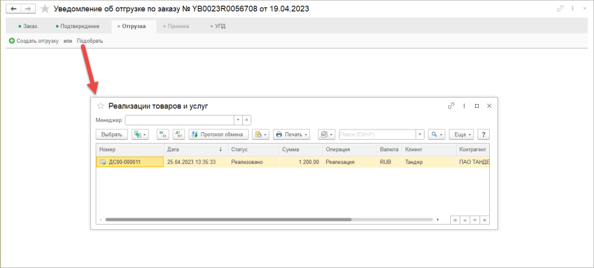Click in the Менеджер input field
Image resolution: width=594 pixels, height=268 pixels.
coord(179,120)
